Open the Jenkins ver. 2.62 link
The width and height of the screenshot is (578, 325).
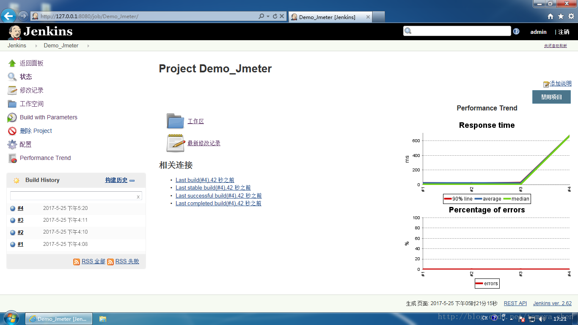coord(552,303)
